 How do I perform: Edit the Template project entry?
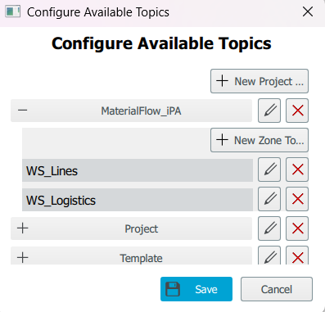269,255
